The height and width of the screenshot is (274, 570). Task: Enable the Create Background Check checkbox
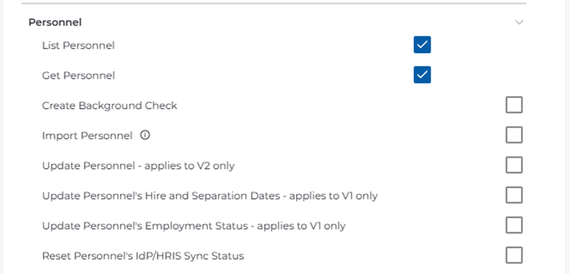pos(514,105)
